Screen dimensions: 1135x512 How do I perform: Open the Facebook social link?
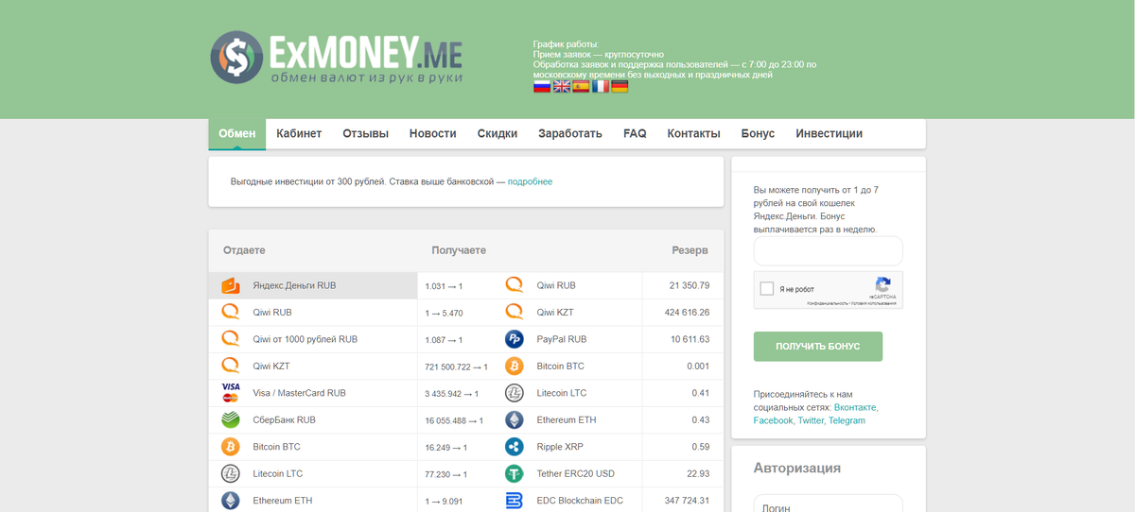[x=773, y=420]
